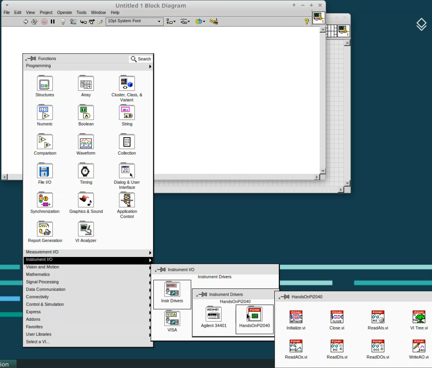Open the Reorder dropdown

(200, 21)
